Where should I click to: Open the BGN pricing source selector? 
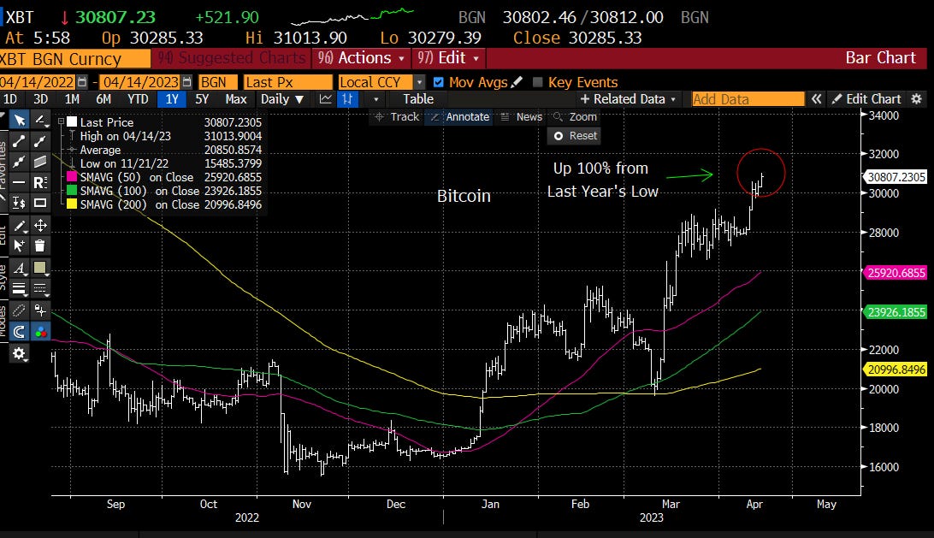pyautogui.click(x=217, y=82)
